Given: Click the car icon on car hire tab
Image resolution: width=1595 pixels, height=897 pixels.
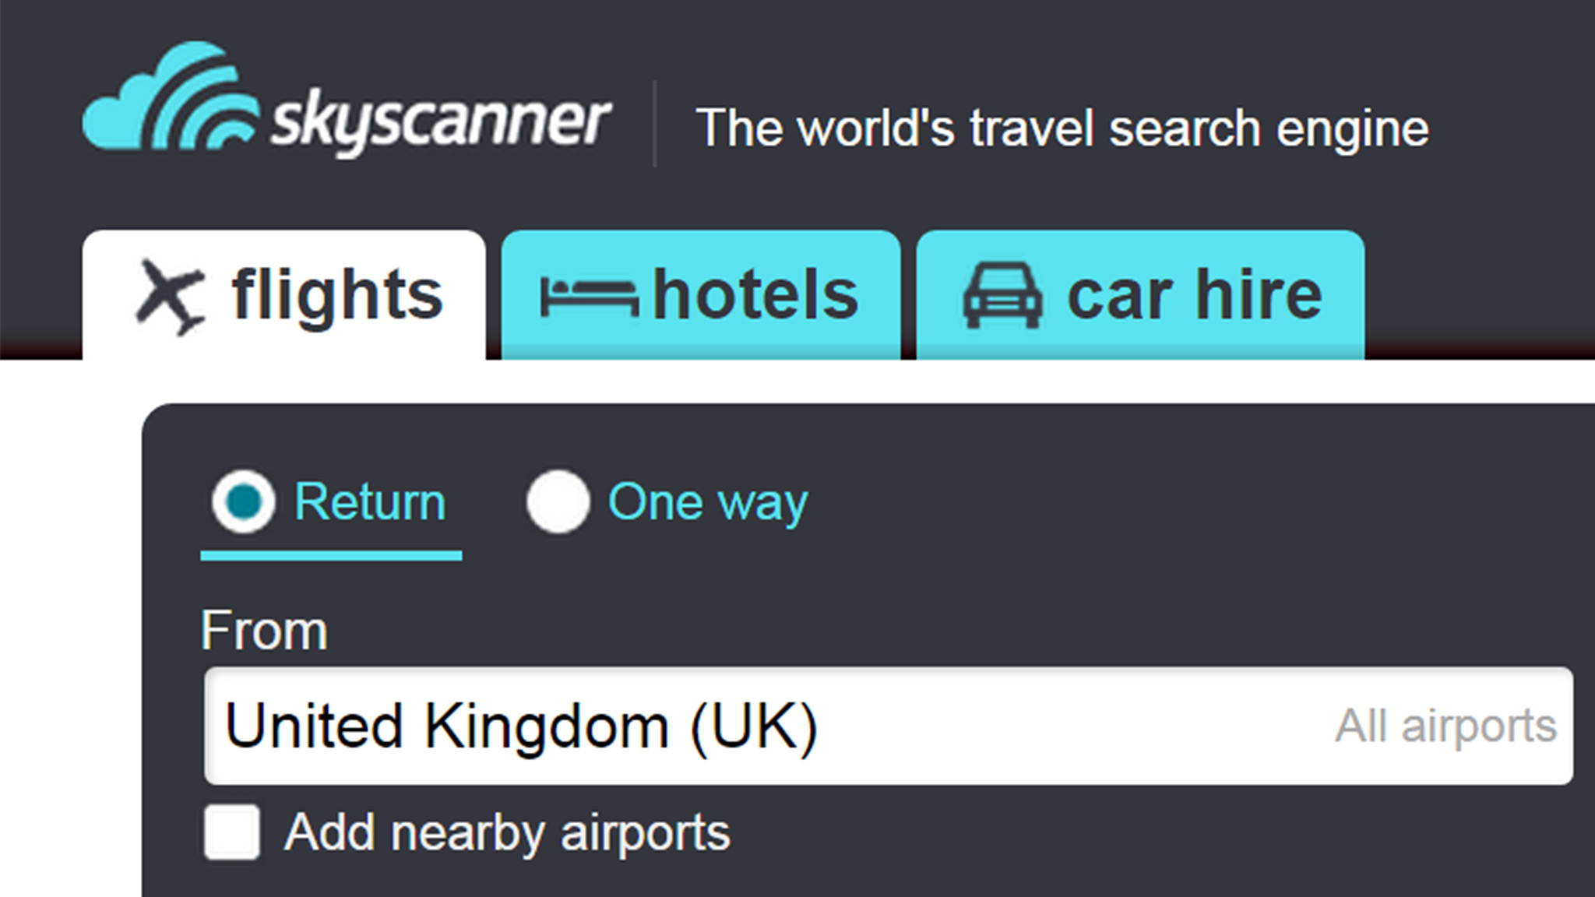Looking at the screenshot, I should coord(1002,297).
